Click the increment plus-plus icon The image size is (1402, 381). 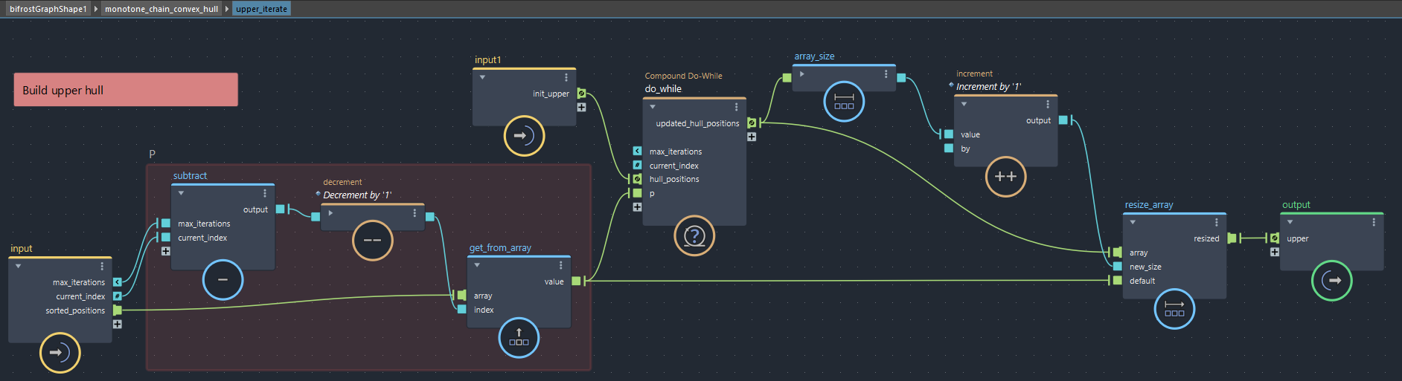[x=1005, y=177]
